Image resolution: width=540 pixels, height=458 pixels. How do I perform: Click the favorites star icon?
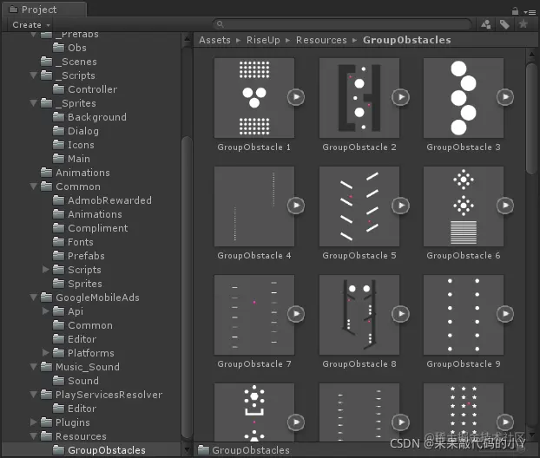tap(524, 24)
